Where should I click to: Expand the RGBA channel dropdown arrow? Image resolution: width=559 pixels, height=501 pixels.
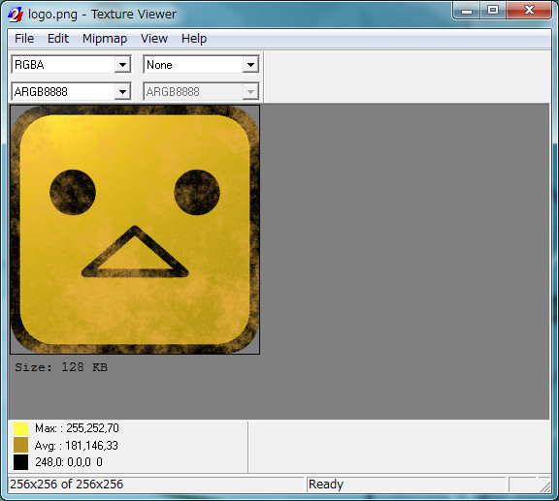pyautogui.click(x=122, y=65)
